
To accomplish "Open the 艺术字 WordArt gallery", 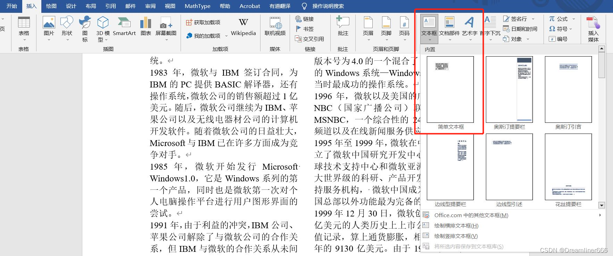I will [470, 28].
